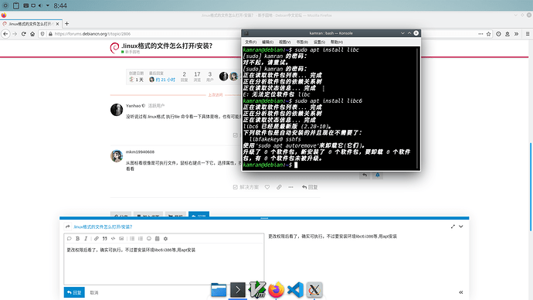This screenshot has height=300, width=533.
Task: Open a new Firefox tab with the plus
Action: pyautogui.click(x=66, y=24)
